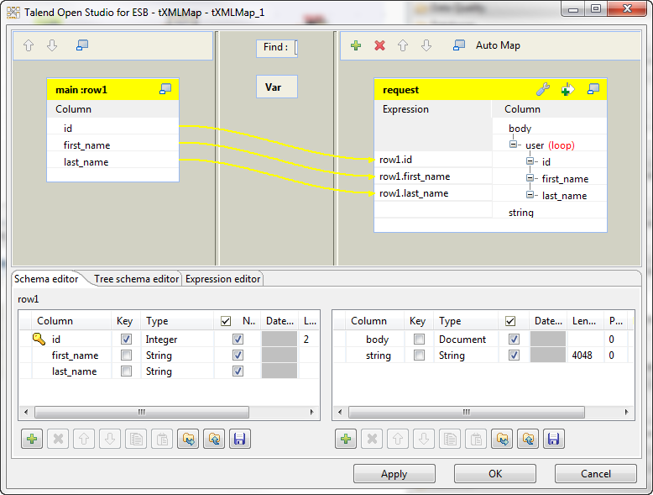Image resolution: width=653 pixels, height=495 pixels.
Task: Switch to Tree schema editor tab
Action: [x=136, y=279]
